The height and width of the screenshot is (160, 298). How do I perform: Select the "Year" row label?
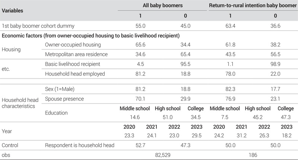click(7, 131)
